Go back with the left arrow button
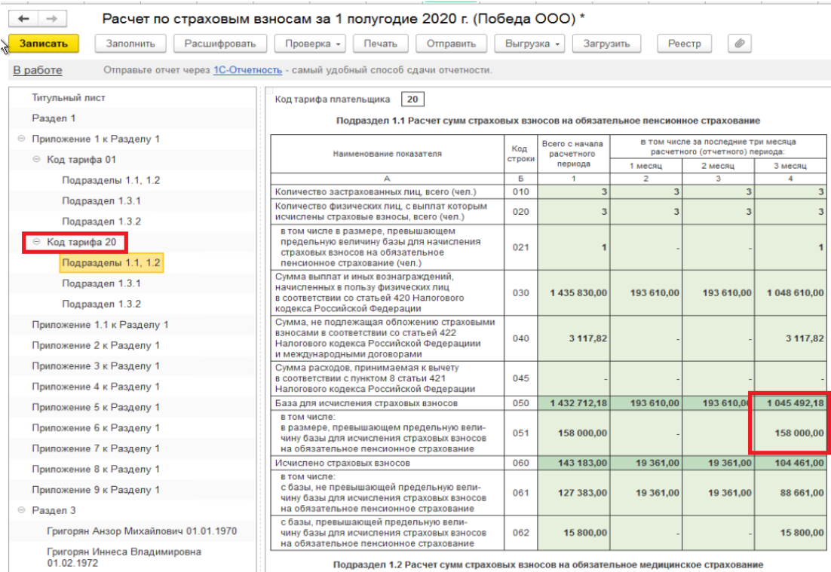Viewport: 831px width, 572px height. point(23,19)
